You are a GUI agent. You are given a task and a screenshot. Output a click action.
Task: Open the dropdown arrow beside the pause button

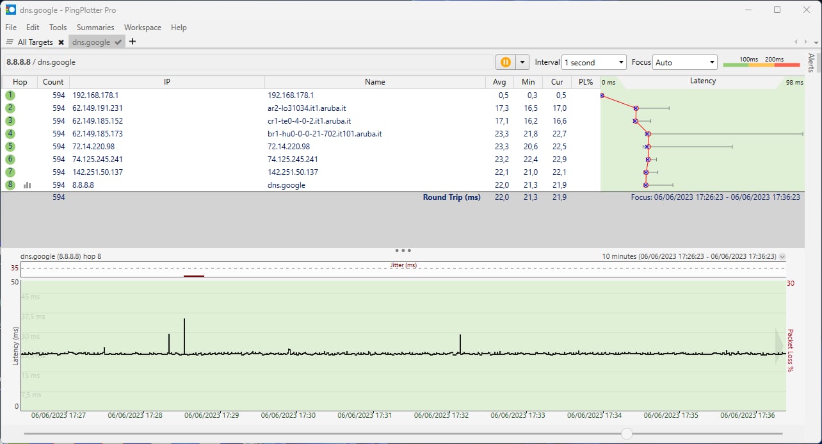click(x=523, y=62)
